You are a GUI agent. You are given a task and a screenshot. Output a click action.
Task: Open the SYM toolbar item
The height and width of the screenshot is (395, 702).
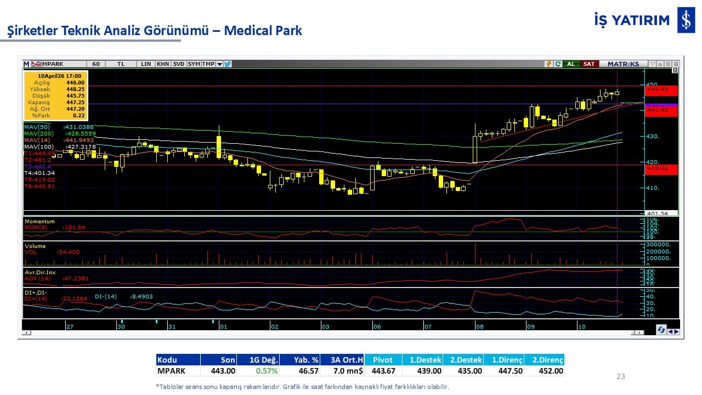tap(194, 64)
